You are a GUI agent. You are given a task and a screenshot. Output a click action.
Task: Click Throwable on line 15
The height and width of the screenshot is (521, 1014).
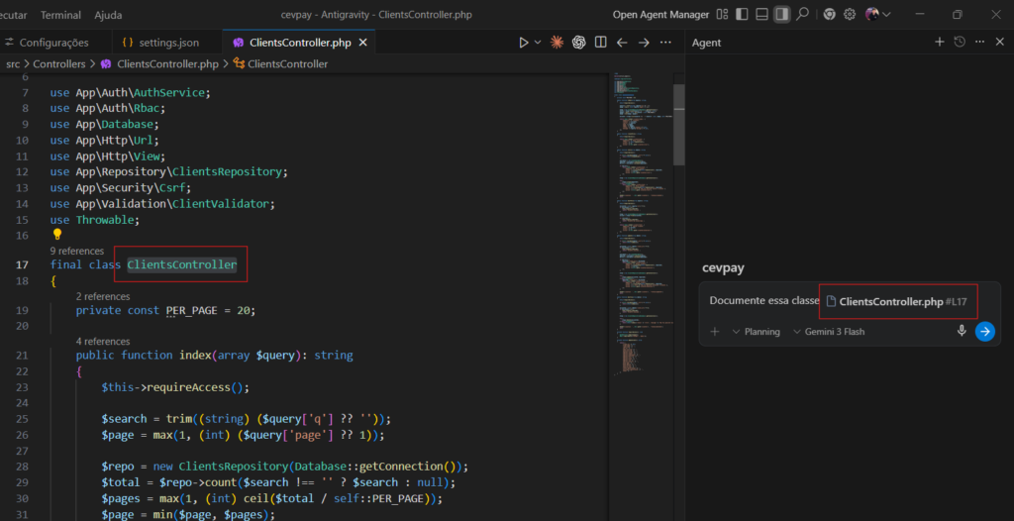(x=105, y=220)
